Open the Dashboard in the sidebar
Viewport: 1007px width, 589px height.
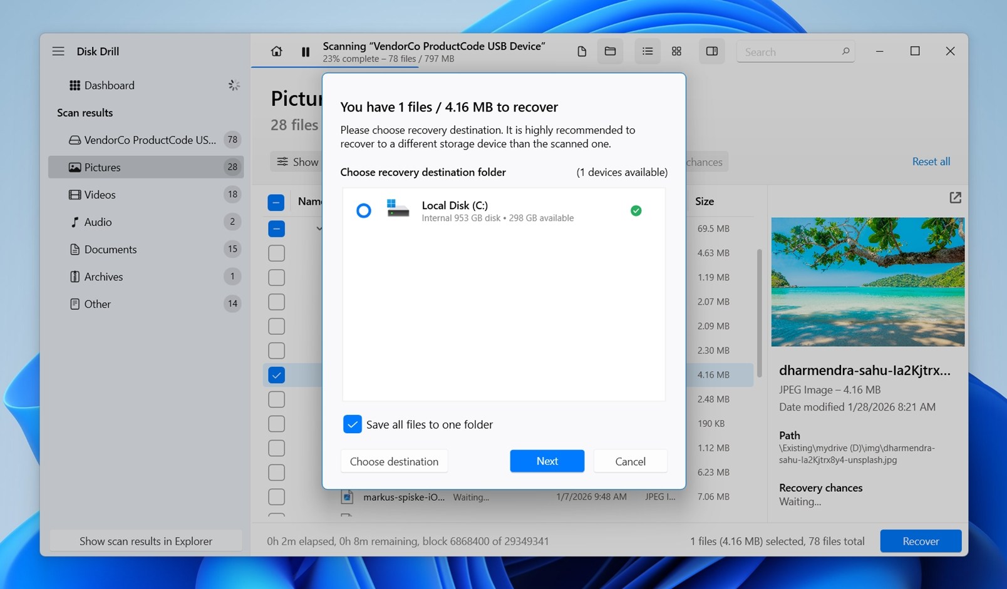(109, 85)
